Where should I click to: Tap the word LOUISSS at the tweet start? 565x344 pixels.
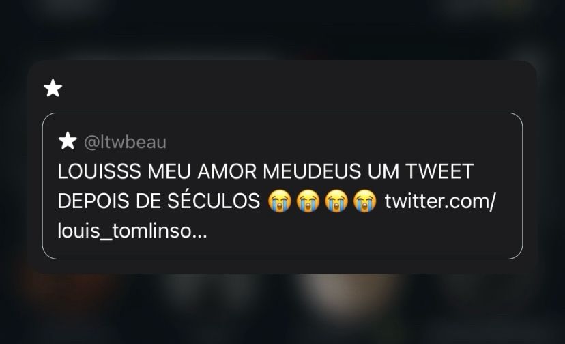click(99, 171)
